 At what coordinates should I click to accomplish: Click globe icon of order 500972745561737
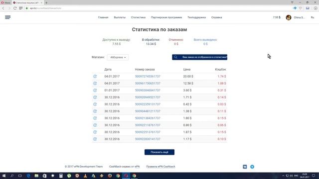click(95, 76)
